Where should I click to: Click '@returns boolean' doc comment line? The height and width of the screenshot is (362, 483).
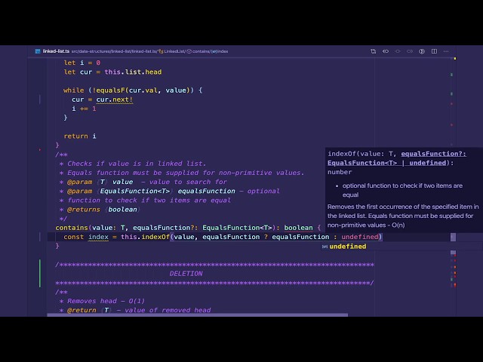[x=102, y=210]
